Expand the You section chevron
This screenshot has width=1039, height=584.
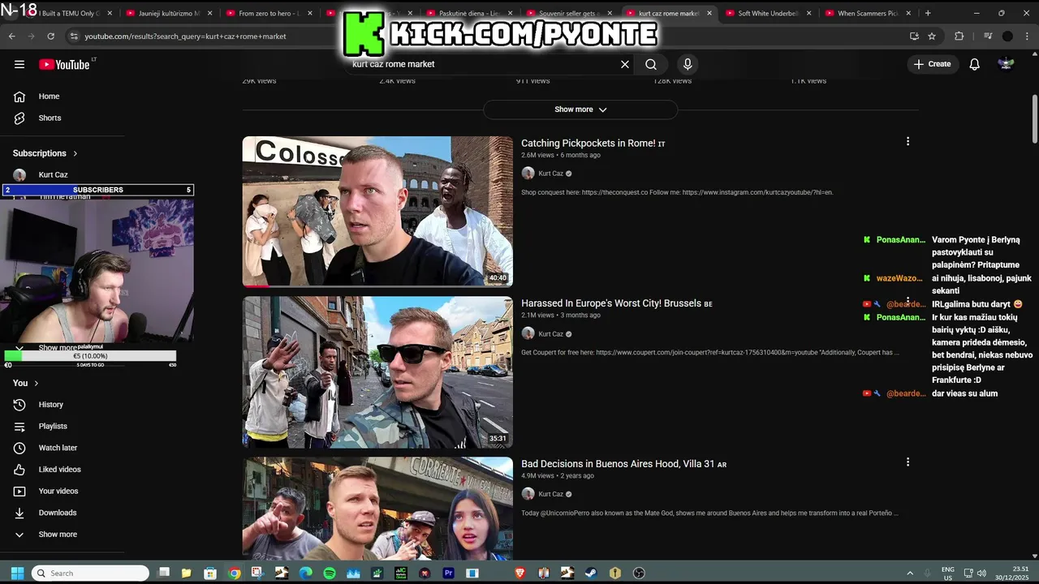tap(36, 383)
